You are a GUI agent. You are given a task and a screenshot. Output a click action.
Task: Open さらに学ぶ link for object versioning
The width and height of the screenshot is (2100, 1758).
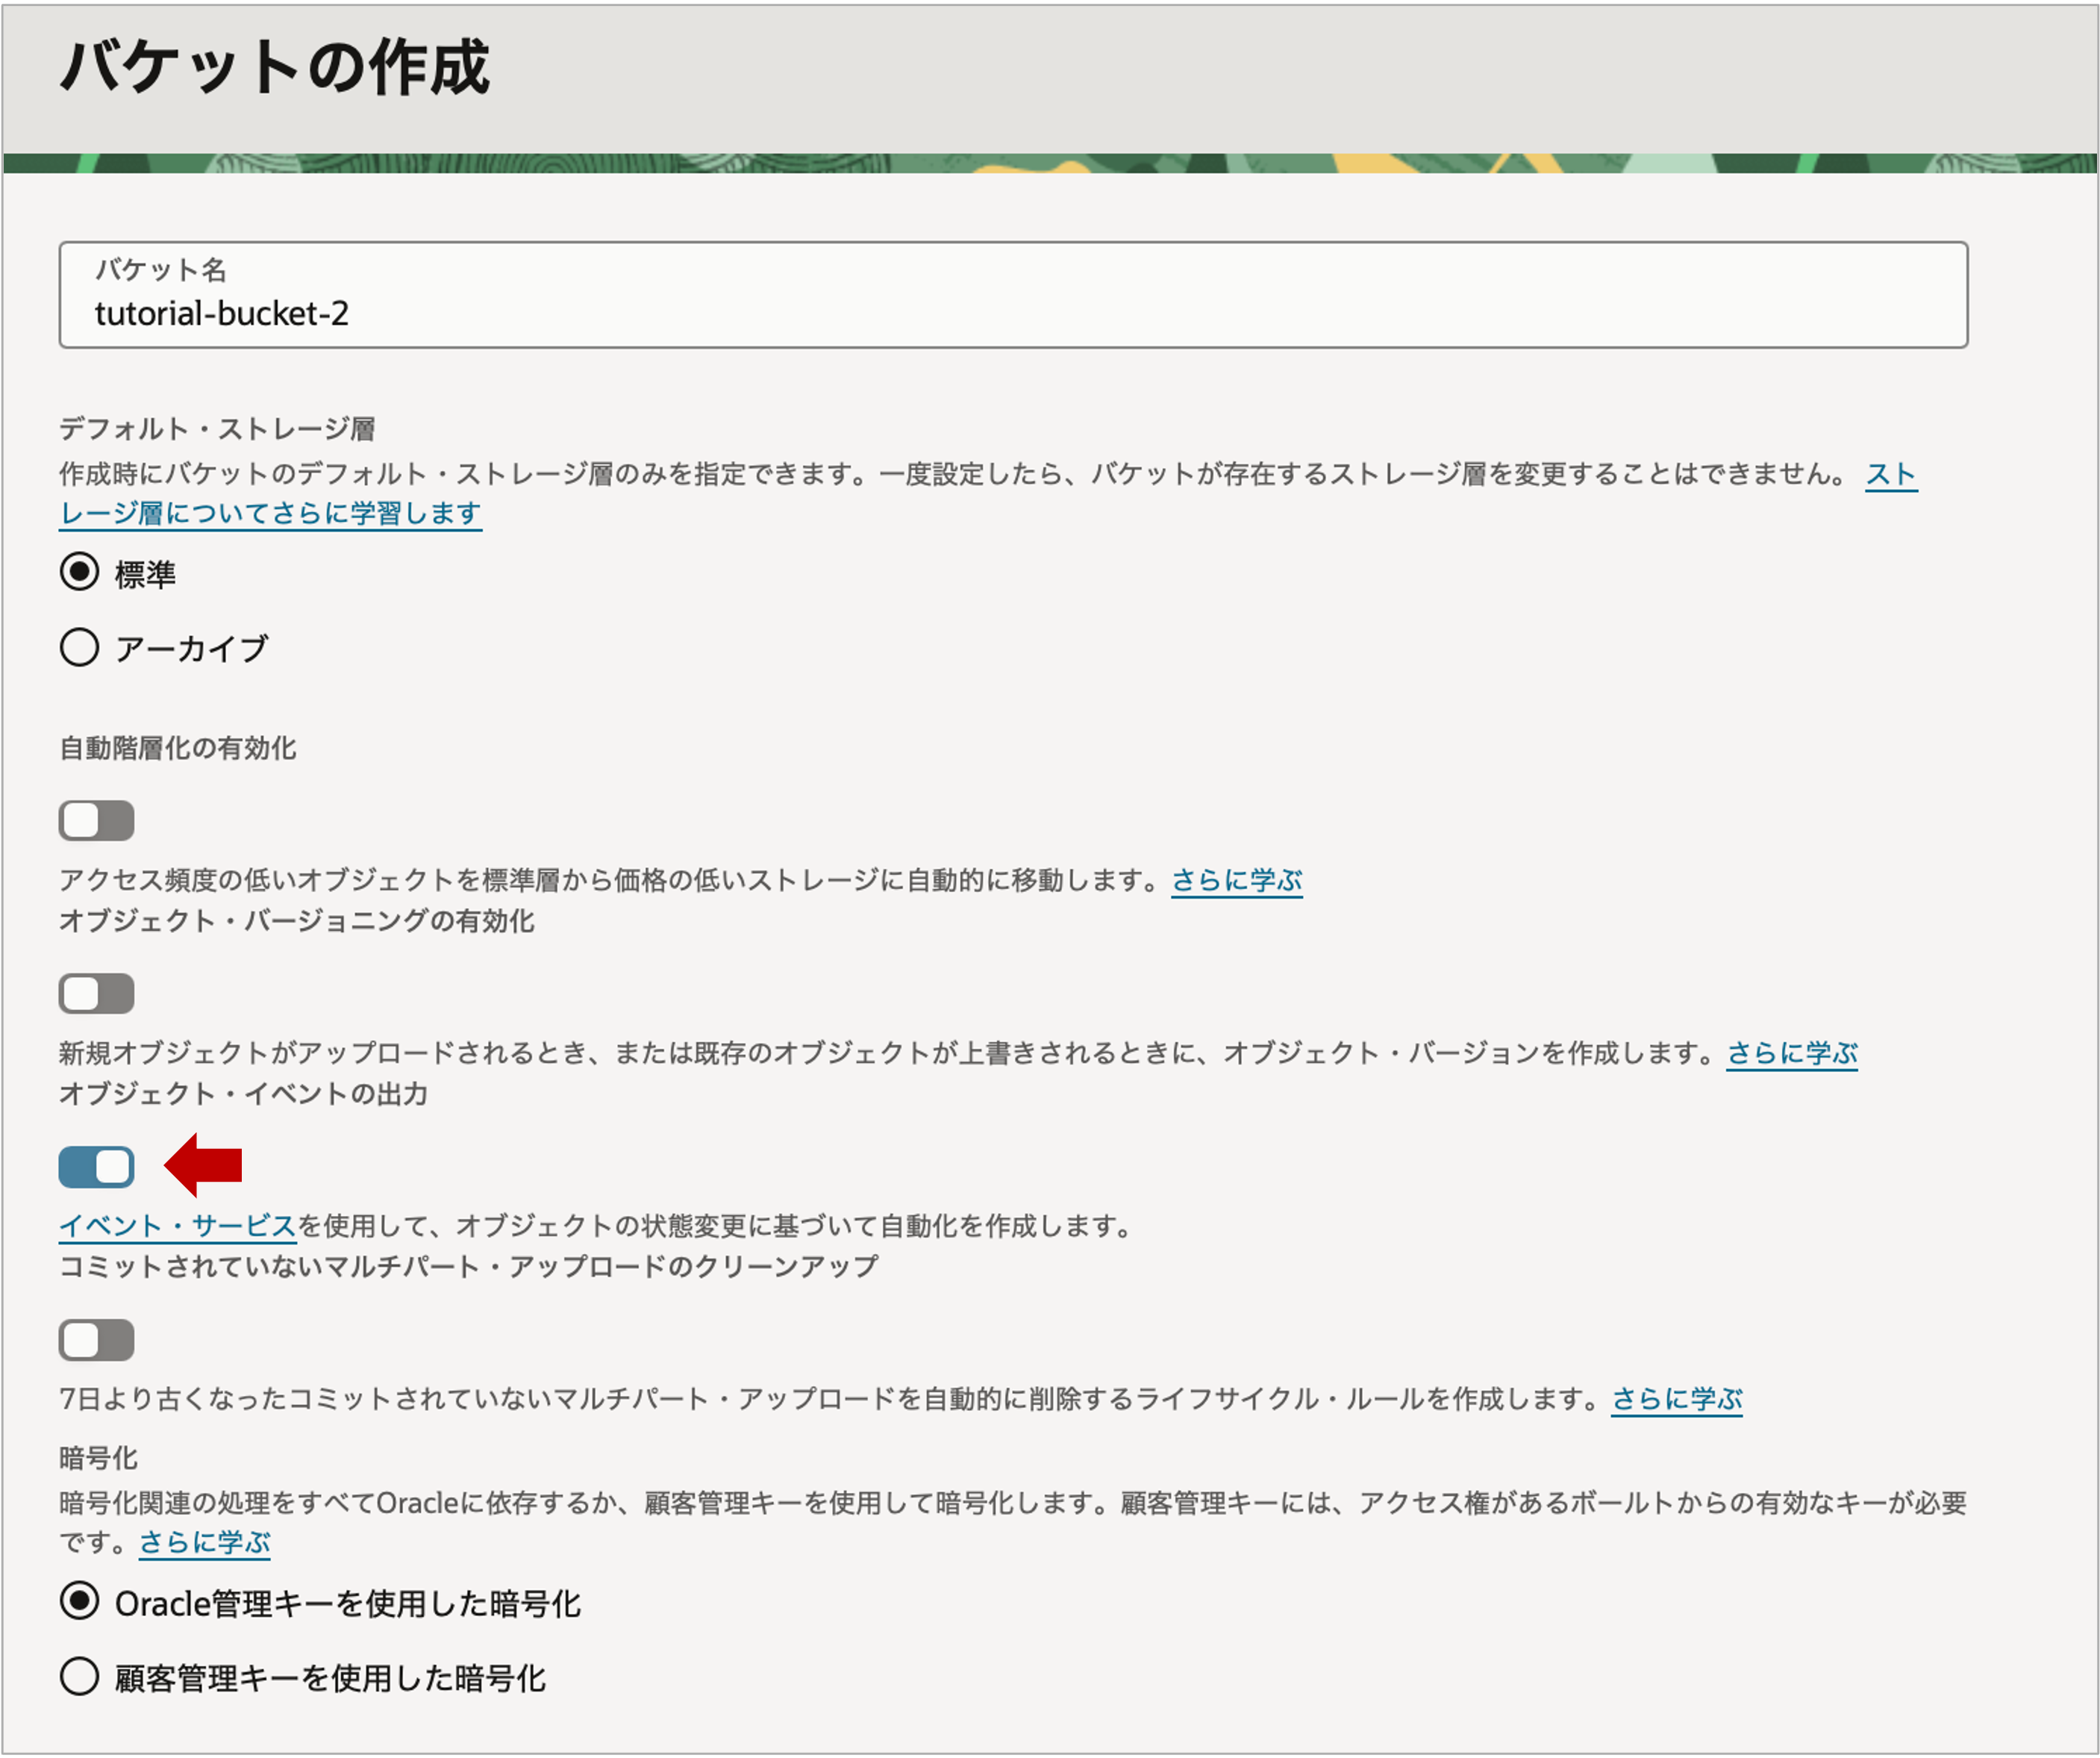click(1791, 1053)
